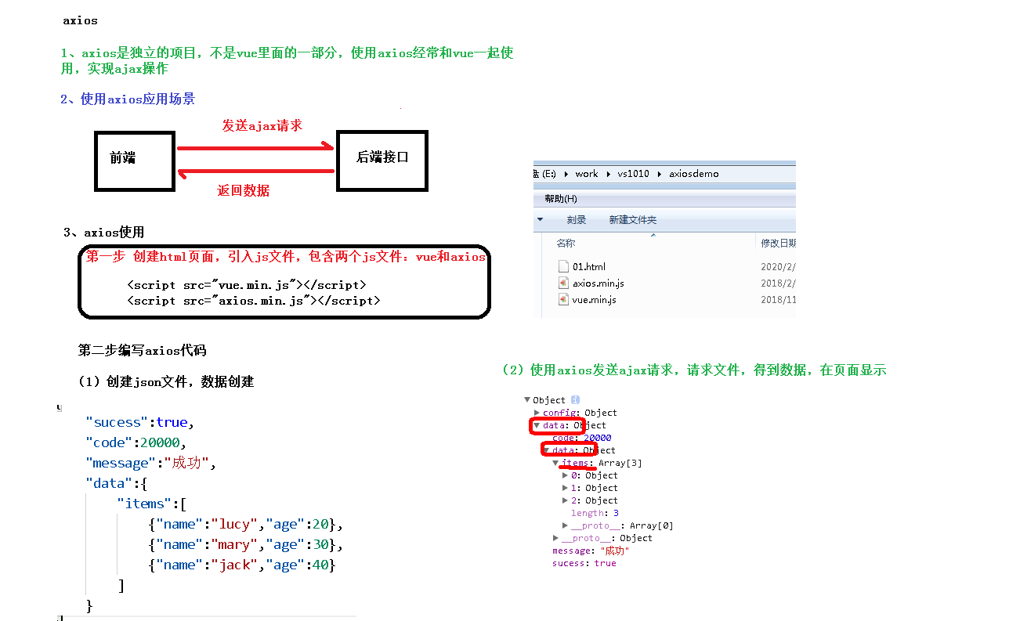Collapse the items: Array[3] node
This screenshot has width=1009, height=621.
[555, 463]
